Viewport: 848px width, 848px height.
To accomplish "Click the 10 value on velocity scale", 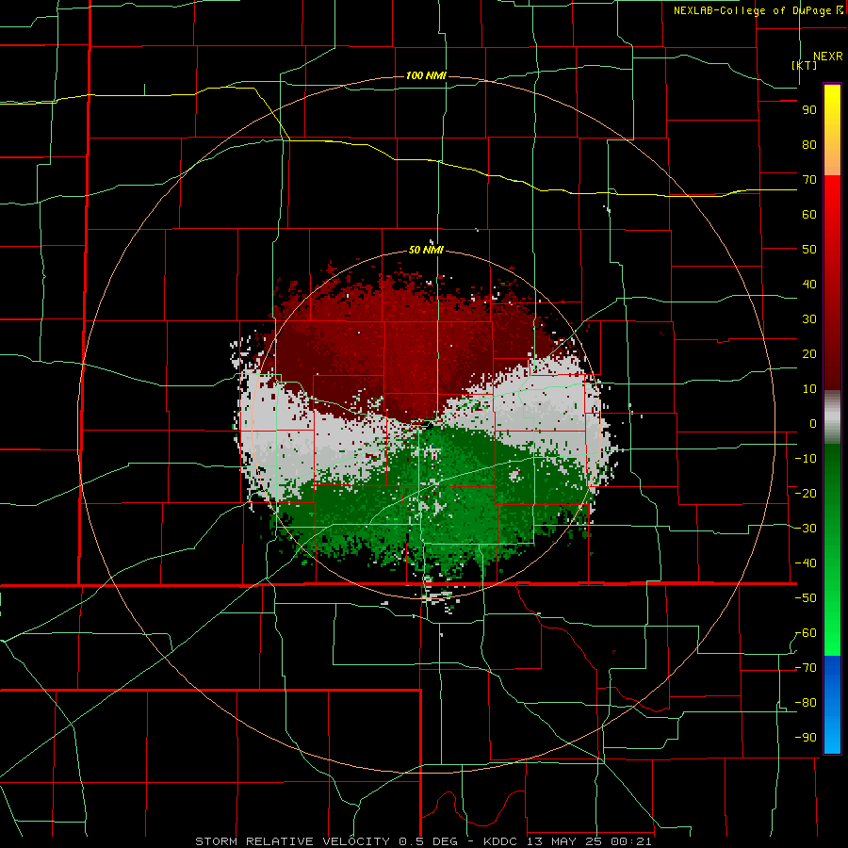I will click(809, 389).
